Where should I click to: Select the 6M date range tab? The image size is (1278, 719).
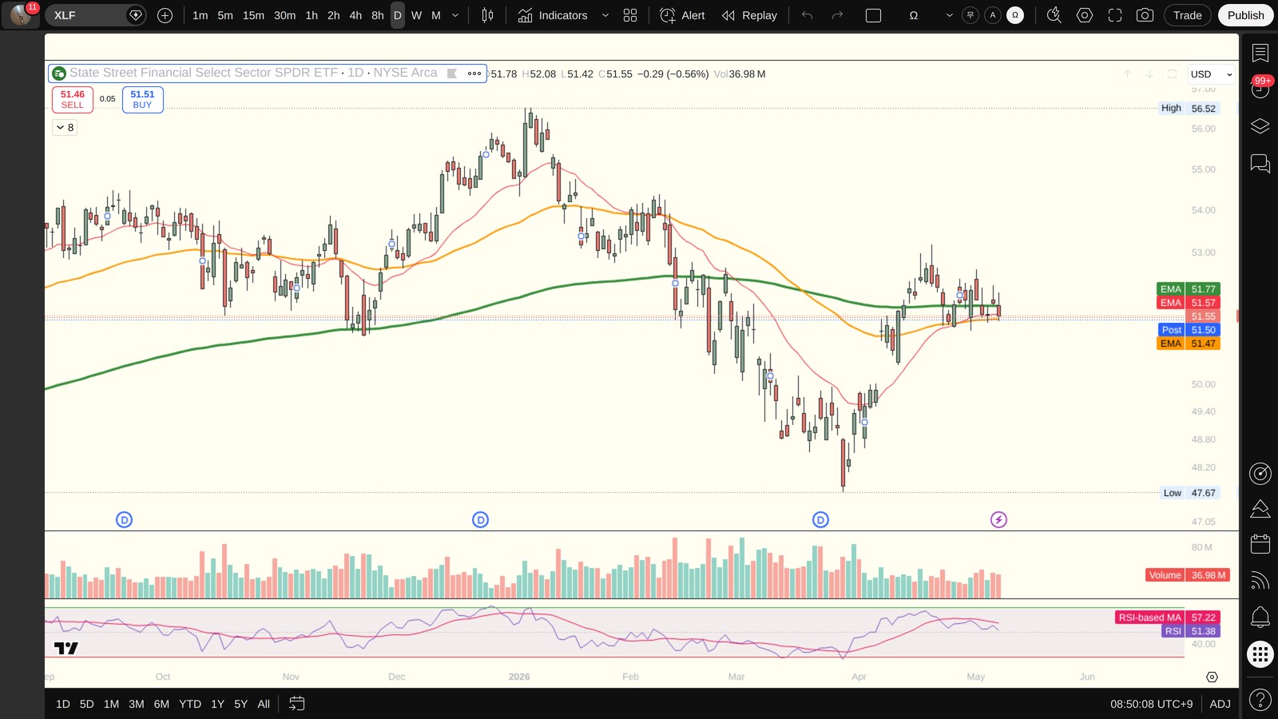(161, 704)
